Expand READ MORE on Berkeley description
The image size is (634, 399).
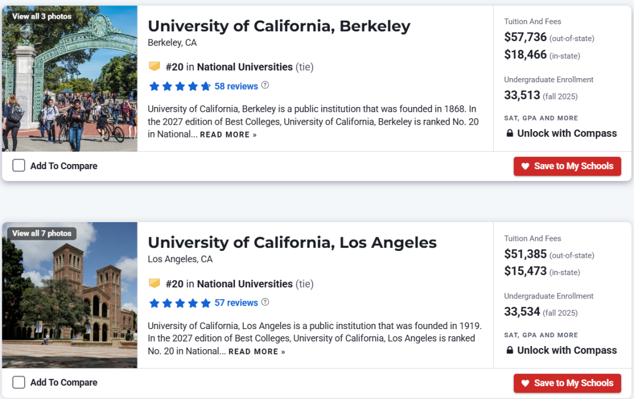(228, 135)
